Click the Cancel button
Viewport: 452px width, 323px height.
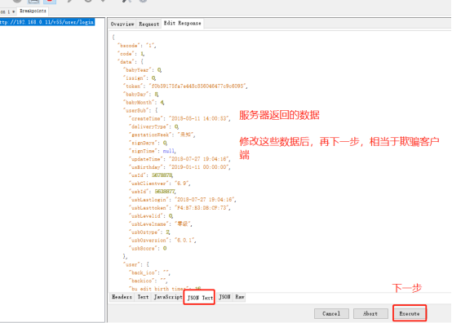pos(331,313)
